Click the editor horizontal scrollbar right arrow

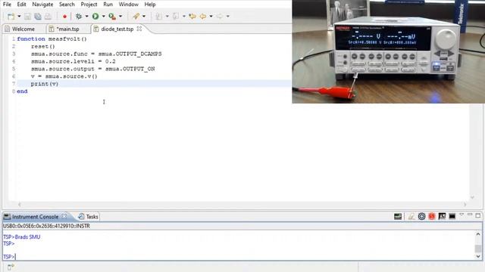tap(465, 205)
